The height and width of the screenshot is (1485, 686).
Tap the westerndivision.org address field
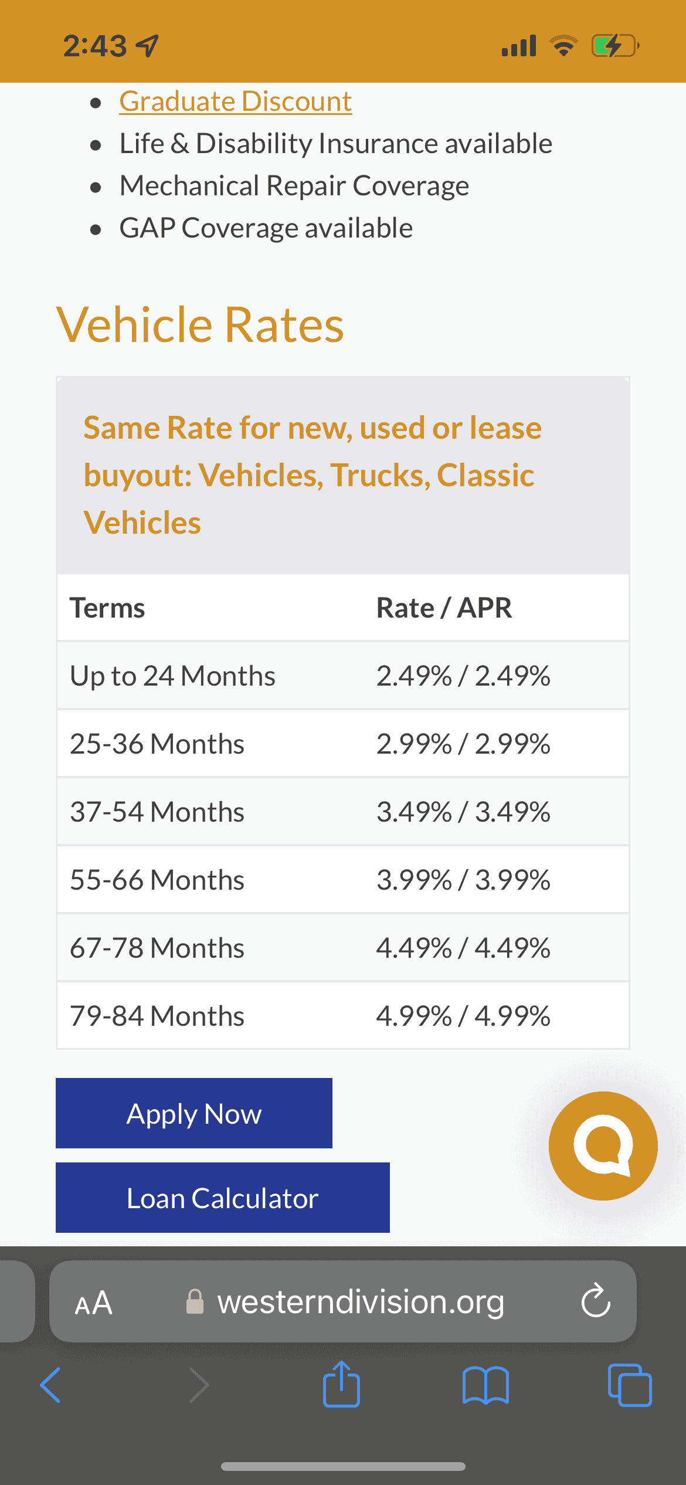[360, 1302]
